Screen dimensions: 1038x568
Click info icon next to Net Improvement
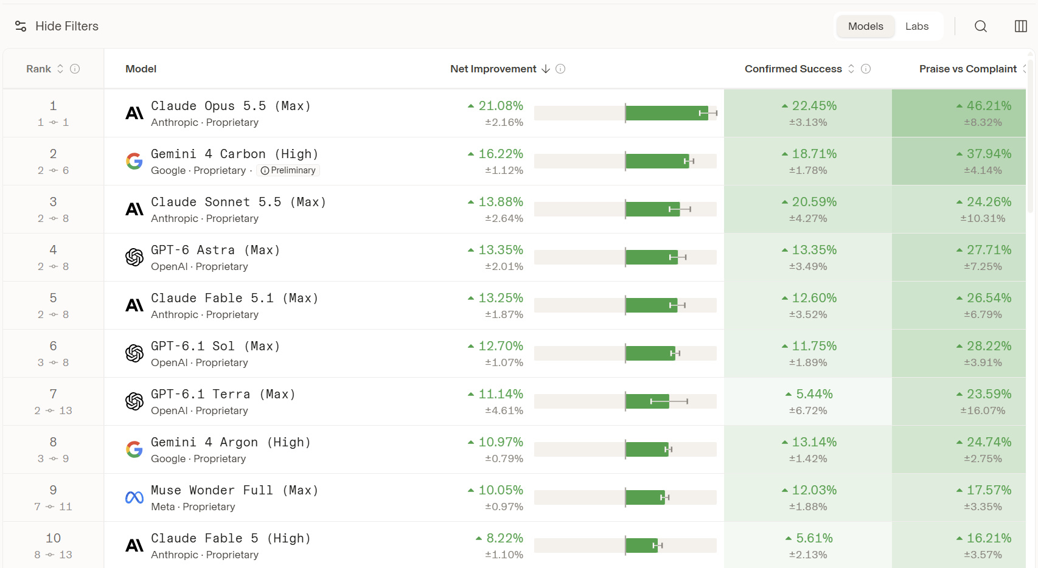click(560, 69)
